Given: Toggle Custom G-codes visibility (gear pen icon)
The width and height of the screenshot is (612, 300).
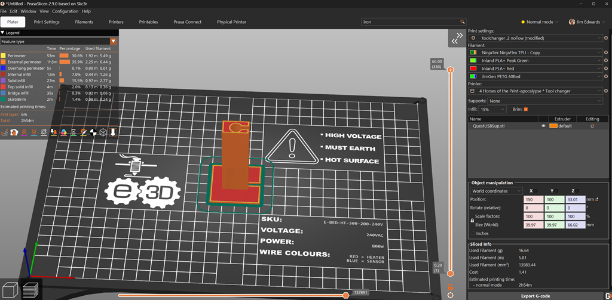Looking at the screenshot, I should 84,132.
